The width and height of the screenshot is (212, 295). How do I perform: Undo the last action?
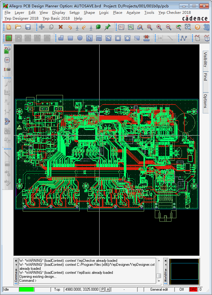click(70, 27)
